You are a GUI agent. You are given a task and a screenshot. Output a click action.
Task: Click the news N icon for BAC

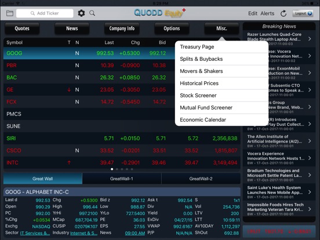pyautogui.click(x=77, y=78)
